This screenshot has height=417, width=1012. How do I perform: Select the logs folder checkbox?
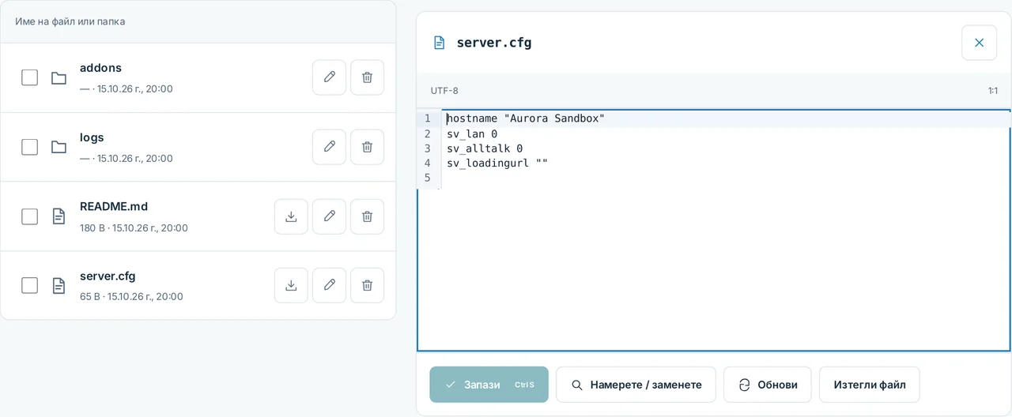(x=29, y=147)
